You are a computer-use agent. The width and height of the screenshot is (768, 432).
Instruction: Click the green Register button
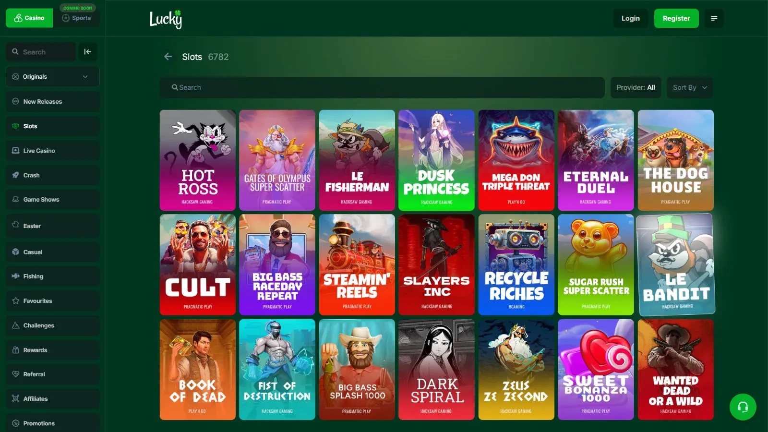pos(676,18)
